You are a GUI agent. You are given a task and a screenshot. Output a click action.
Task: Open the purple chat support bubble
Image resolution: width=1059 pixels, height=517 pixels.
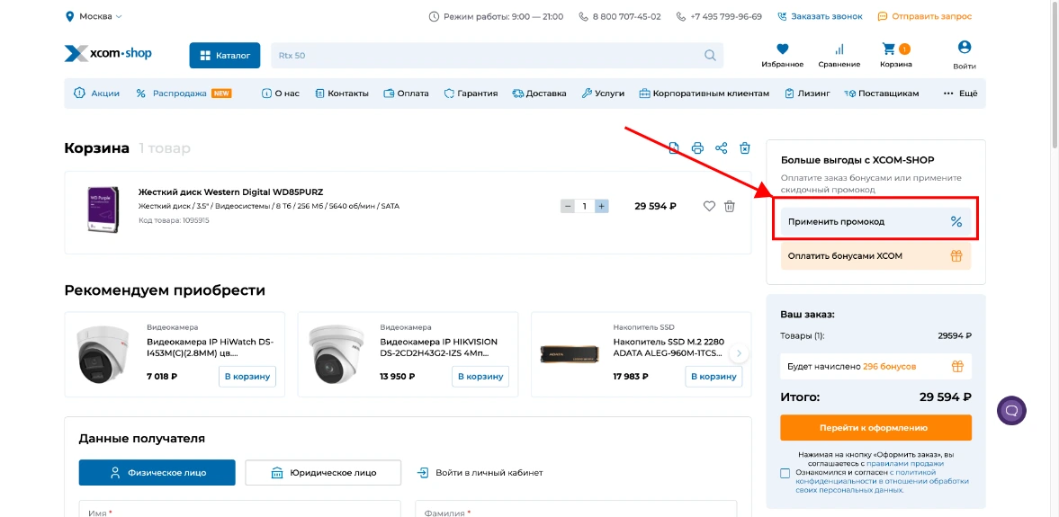[x=1011, y=411]
